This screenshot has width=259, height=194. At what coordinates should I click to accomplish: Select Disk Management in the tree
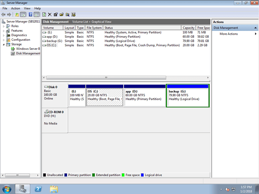click(x=26, y=53)
